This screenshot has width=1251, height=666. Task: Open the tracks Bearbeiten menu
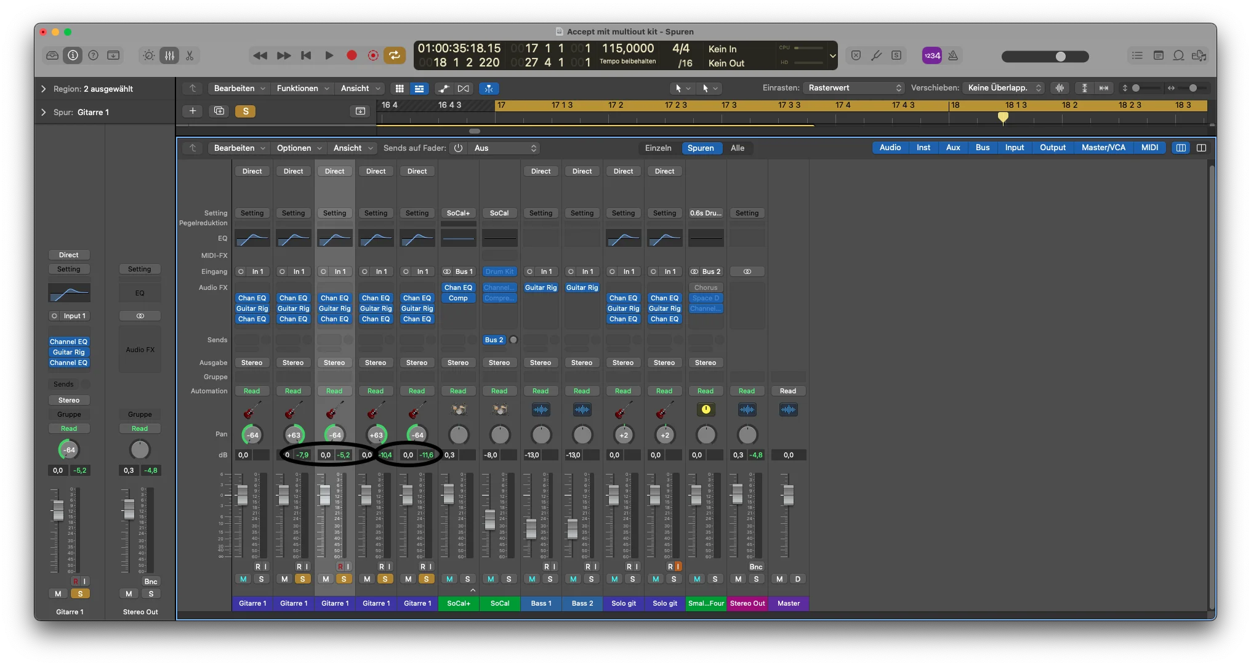point(239,88)
